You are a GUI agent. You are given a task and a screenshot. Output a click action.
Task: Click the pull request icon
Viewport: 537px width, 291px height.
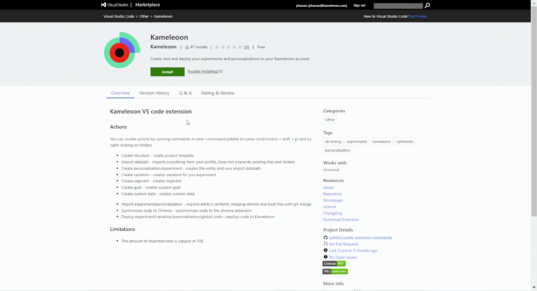pos(325,244)
